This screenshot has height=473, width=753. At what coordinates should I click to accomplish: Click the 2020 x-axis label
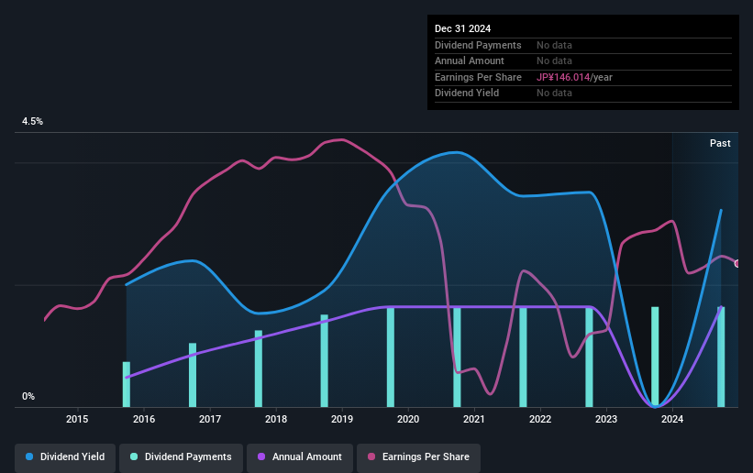pyautogui.click(x=408, y=419)
